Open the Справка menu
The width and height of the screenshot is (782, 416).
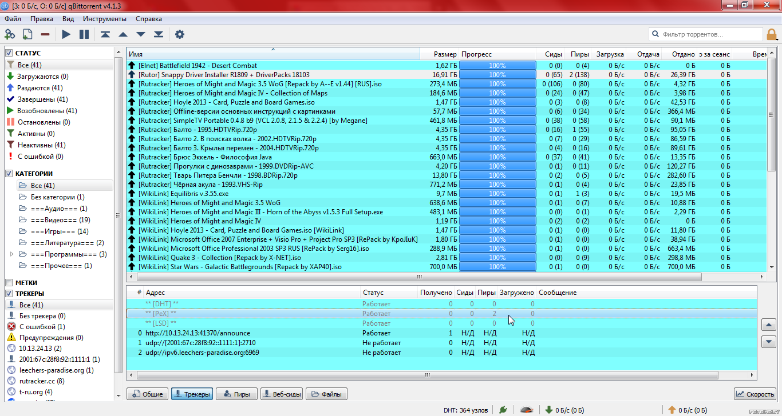[x=148, y=19]
